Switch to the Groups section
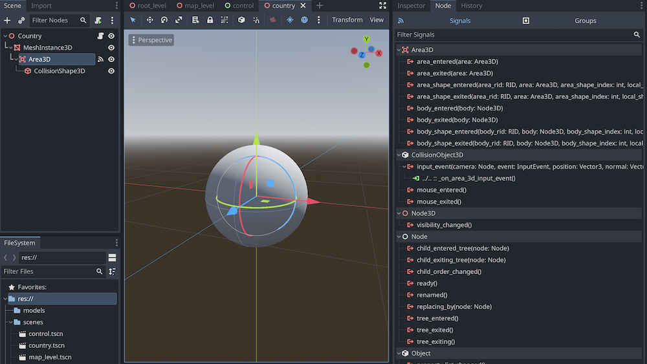The width and height of the screenshot is (647, 364). point(585,21)
